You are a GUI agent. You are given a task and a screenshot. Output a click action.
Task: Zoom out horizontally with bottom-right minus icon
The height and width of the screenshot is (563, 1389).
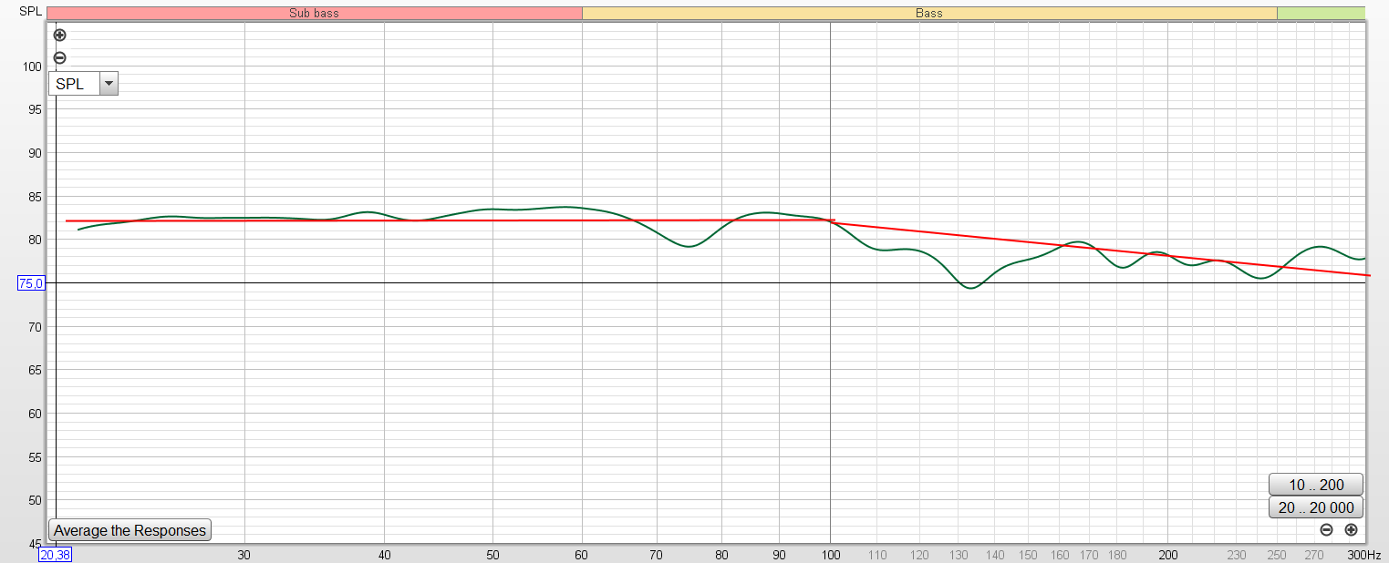point(1326,530)
